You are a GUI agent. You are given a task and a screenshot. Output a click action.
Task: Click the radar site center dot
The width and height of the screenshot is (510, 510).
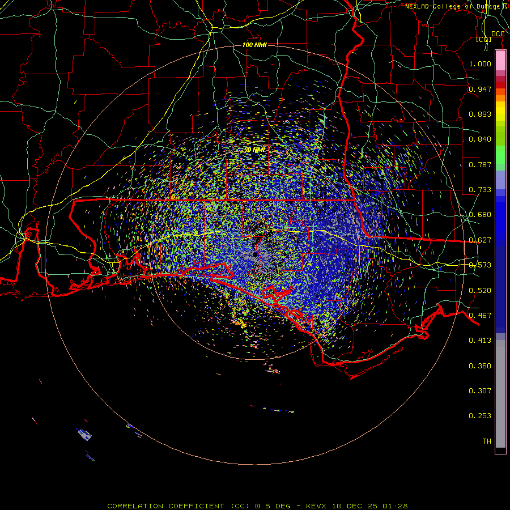pos(254,255)
